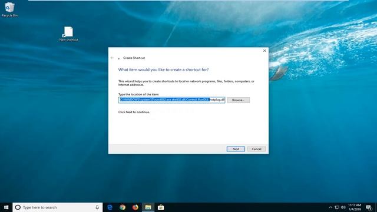Open the clock showing 11:17 AM
377x212 pixels.
point(355,207)
